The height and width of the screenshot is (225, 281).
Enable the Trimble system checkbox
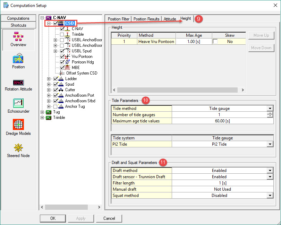[62, 34]
